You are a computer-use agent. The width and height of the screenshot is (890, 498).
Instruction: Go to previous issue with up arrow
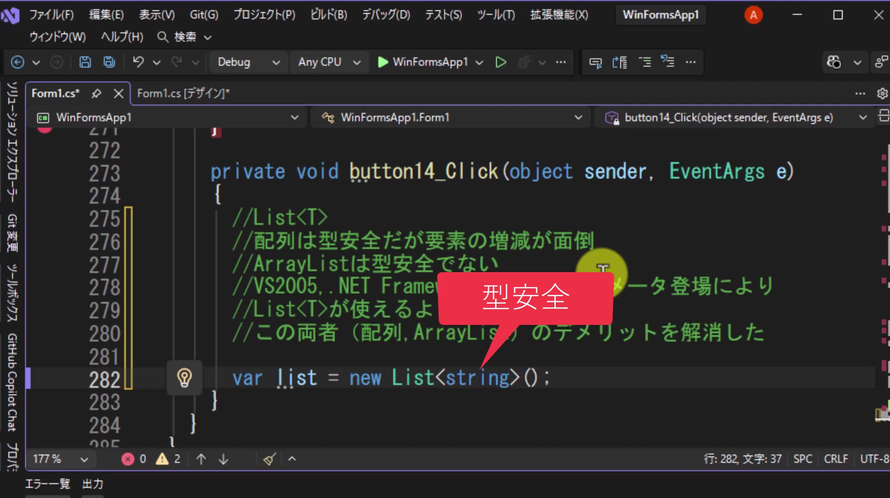[201, 459]
